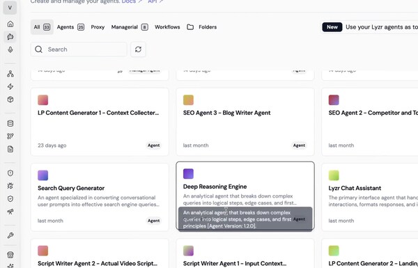Click the Script Writer Agent 2 avatar
Viewport: 418px width, 268px height.
(43, 251)
